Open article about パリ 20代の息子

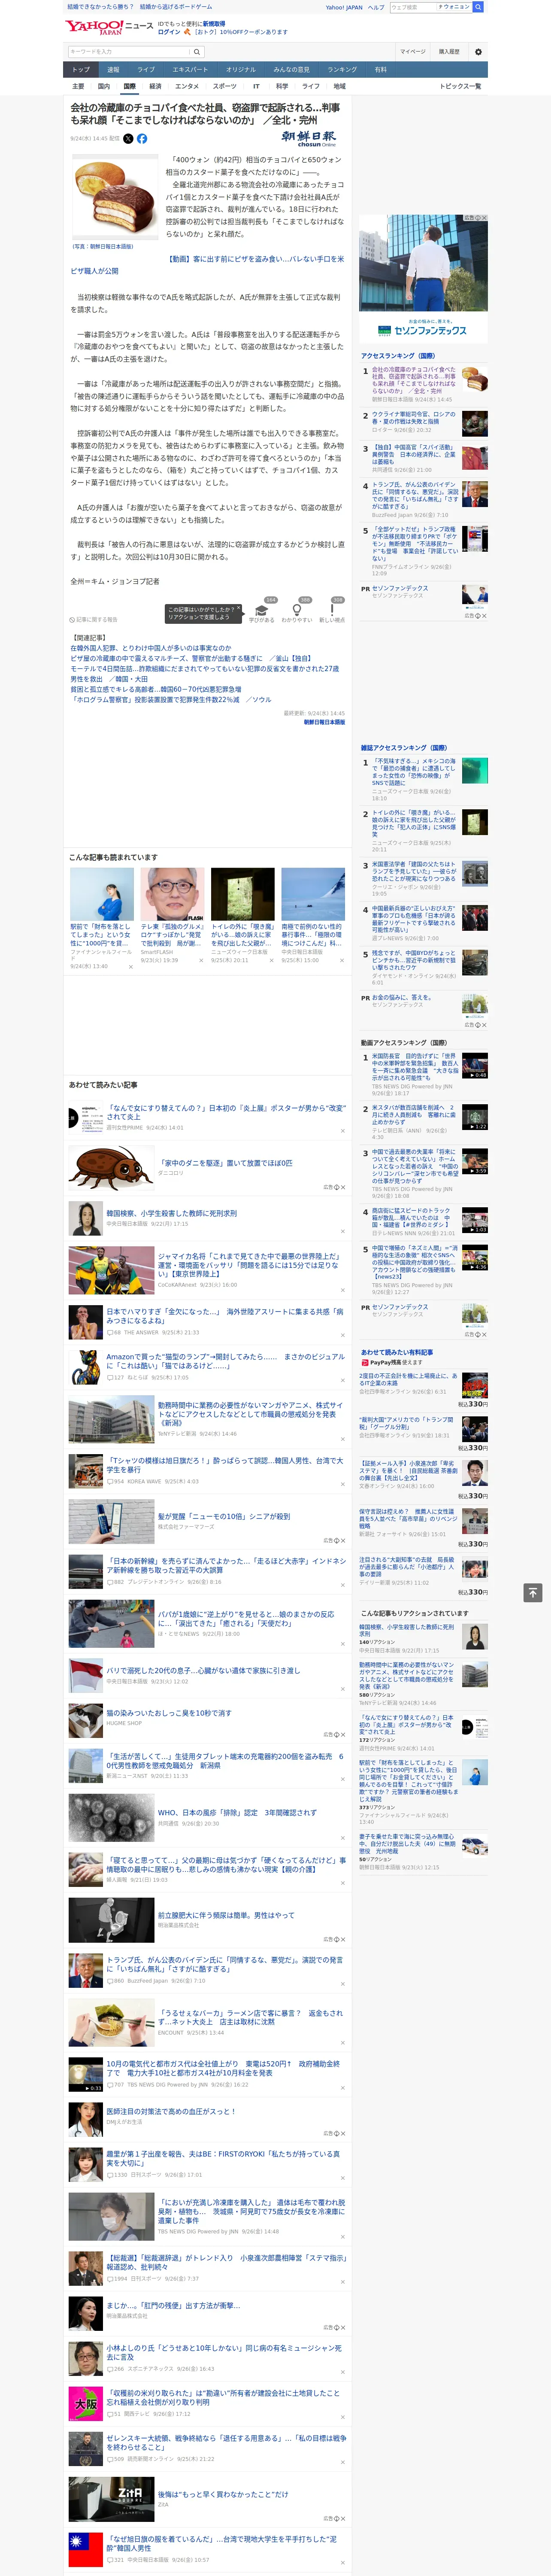[x=203, y=1670]
